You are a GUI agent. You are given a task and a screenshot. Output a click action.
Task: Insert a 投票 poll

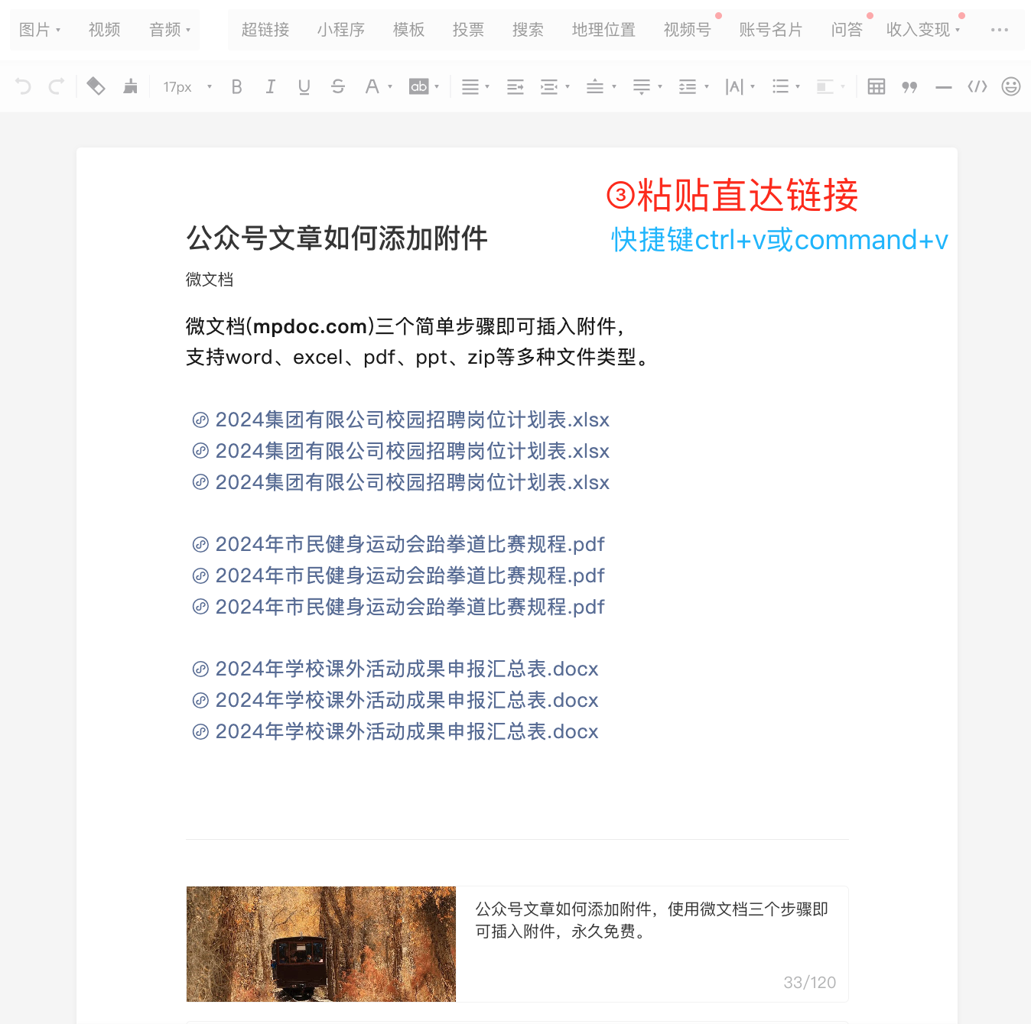468,30
